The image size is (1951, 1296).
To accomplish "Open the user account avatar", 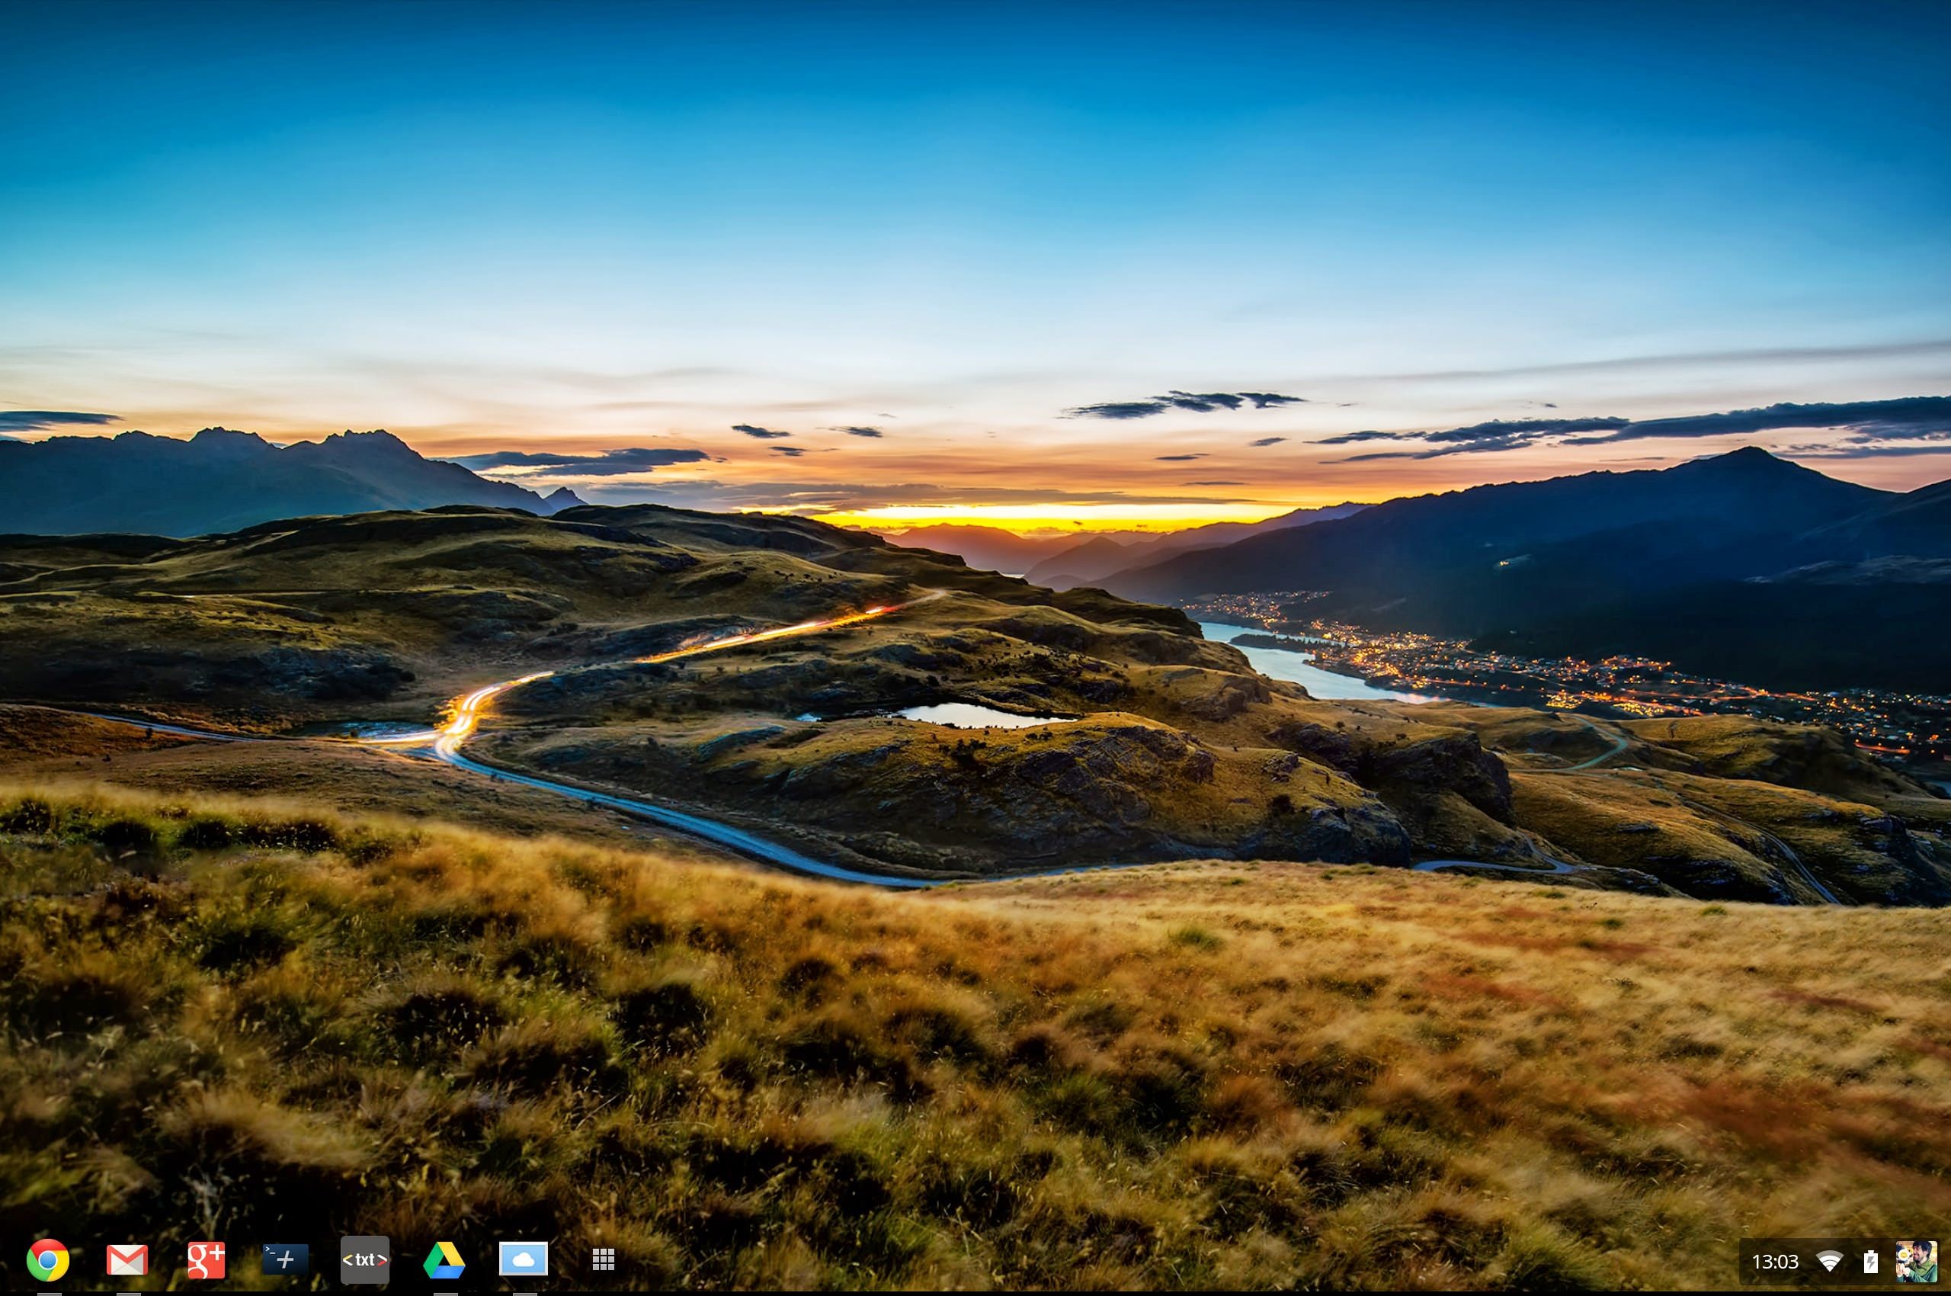I will [1916, 1261].
